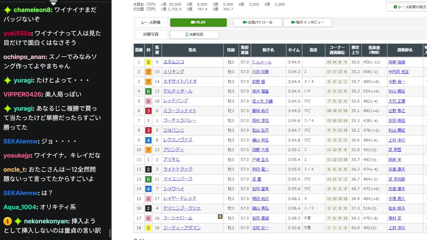Screen dimensions: 427x240
Task: Open the horse page for レクスノヴァス
Action: tap(178, 140)
